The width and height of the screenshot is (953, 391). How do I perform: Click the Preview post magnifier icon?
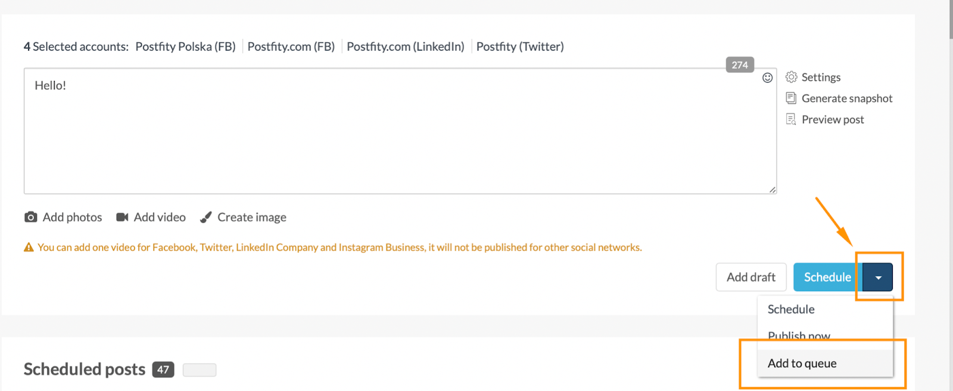[x=791, y=120]
